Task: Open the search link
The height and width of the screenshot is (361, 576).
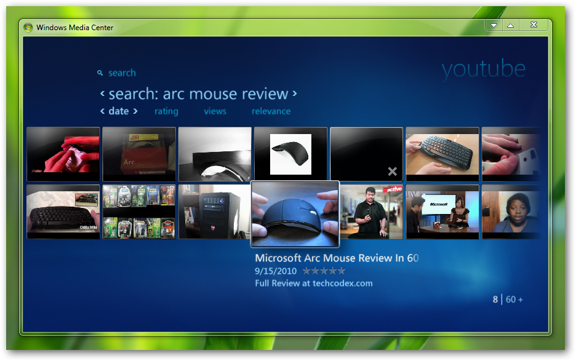Action: [122, 73]
